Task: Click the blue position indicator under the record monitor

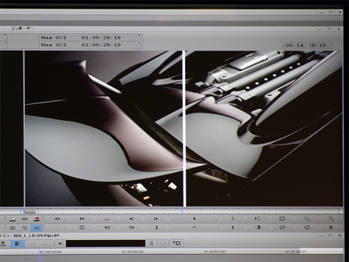Action: point(182,211)
